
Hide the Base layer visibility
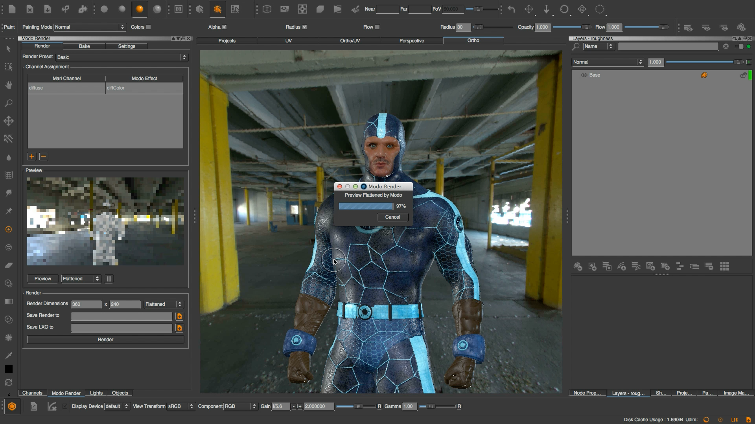click(x=584, y=75)
